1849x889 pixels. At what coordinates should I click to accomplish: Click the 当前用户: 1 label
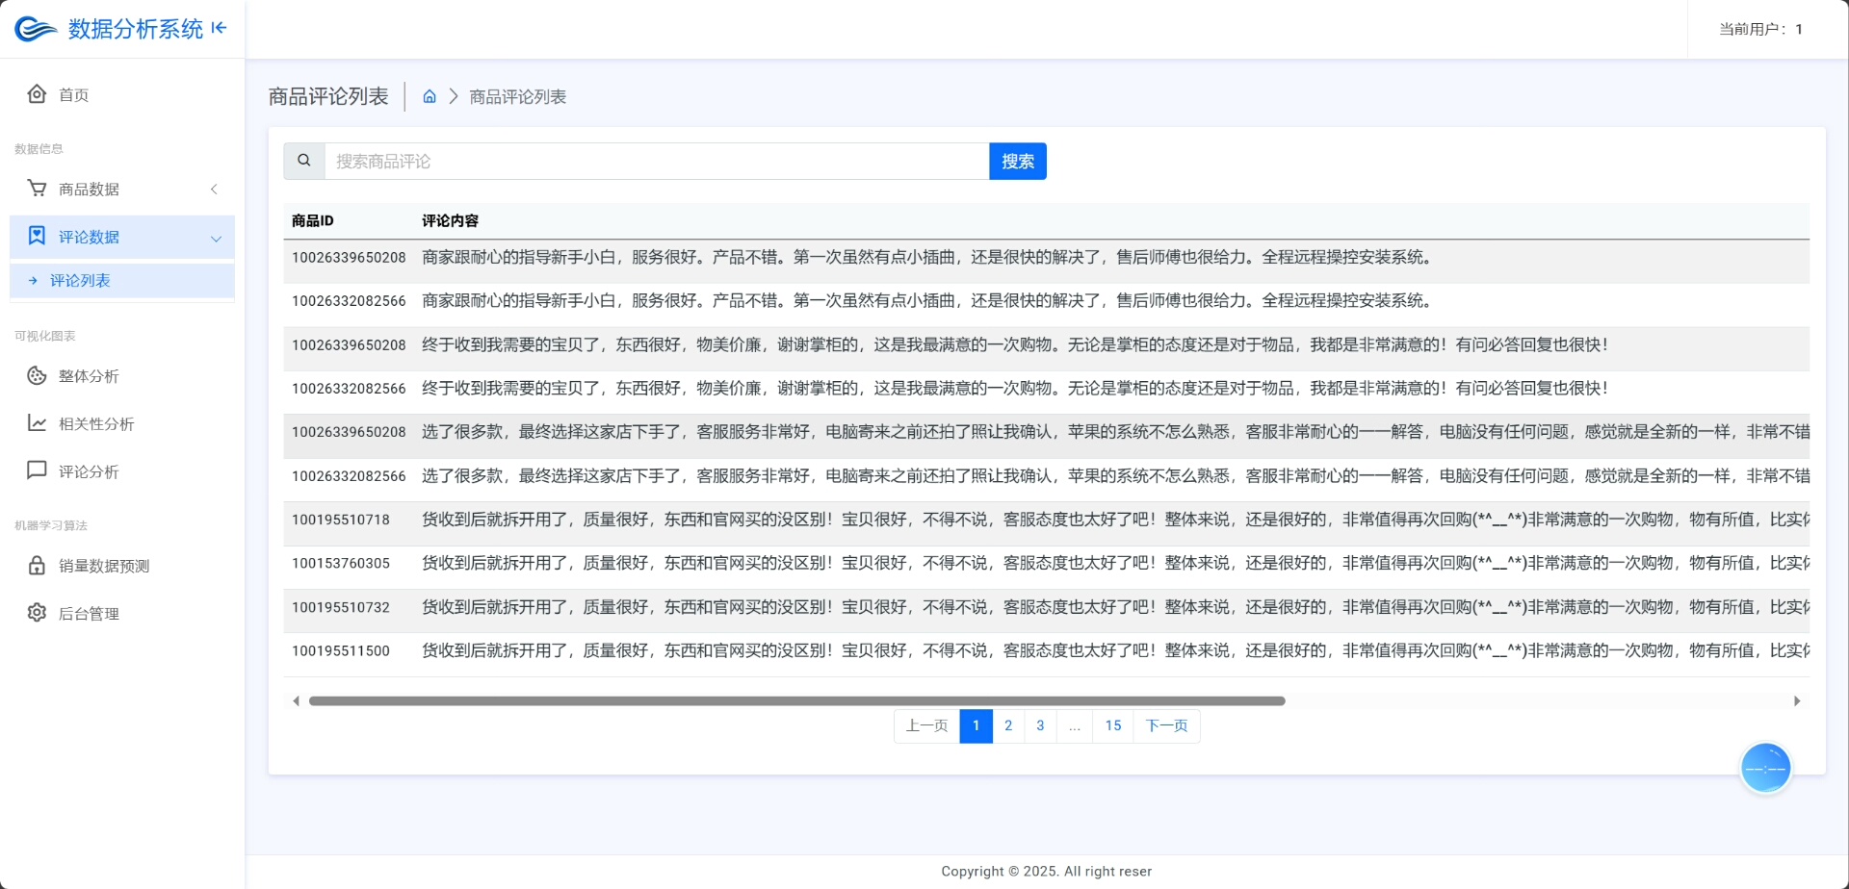[1761, 29]
